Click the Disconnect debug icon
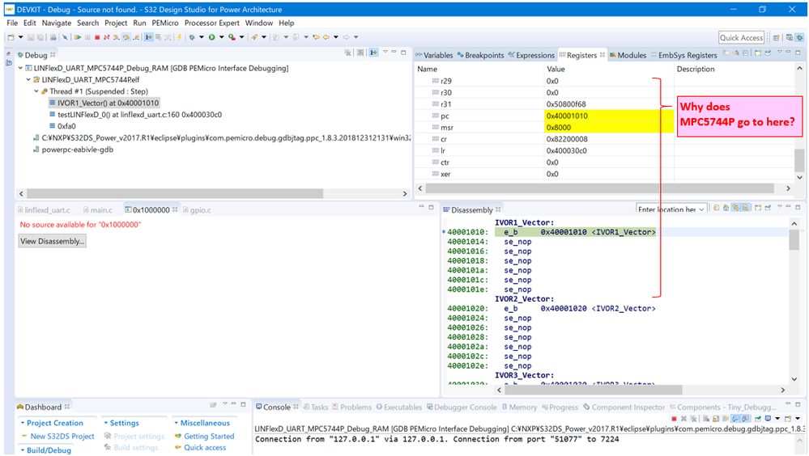The width and height of the screenshot is (809, 456). click(107, 37)
